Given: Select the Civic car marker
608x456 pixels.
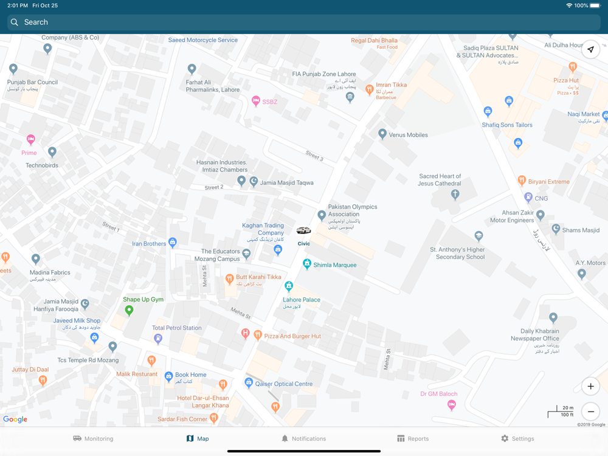Looking at the screenshot, I should click(x=303, y=230).
